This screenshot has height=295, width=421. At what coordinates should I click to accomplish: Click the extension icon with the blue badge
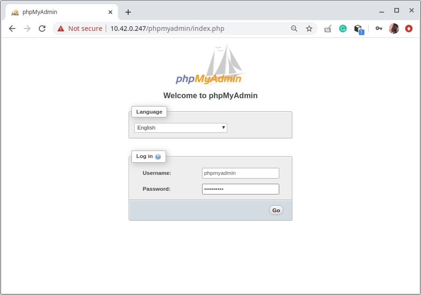click(x=358, y=29)
